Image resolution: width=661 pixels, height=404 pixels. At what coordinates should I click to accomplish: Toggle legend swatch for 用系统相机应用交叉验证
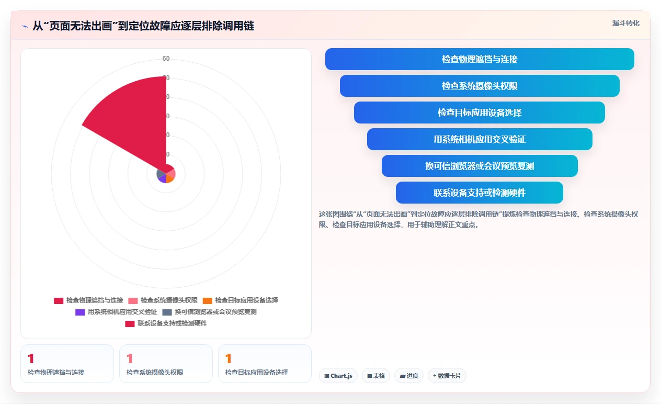80,312
